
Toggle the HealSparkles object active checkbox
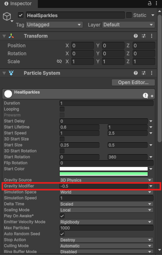[21, 15]
